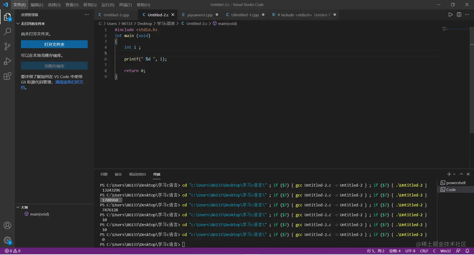The height and width of the screenshot is (255, 474).
Task: Click the split editor icon
Action: [459, 15]
